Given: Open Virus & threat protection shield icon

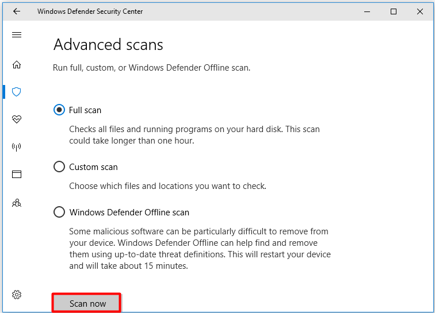Looking at the screenshot, I should click(x=17, y=92).
